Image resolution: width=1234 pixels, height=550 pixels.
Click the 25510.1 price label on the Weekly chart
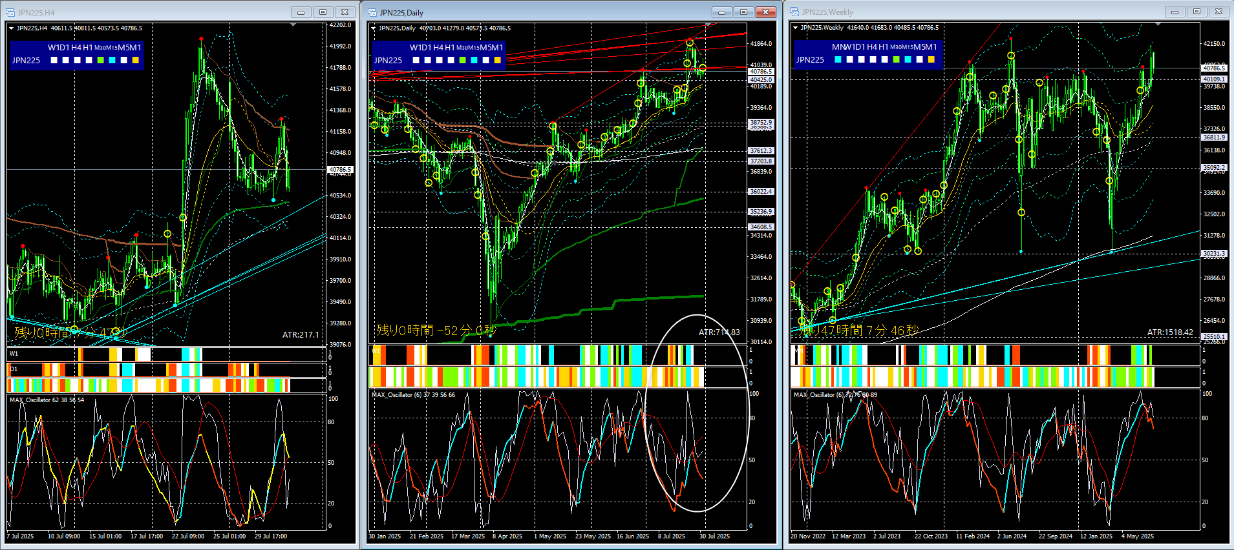1214,336
